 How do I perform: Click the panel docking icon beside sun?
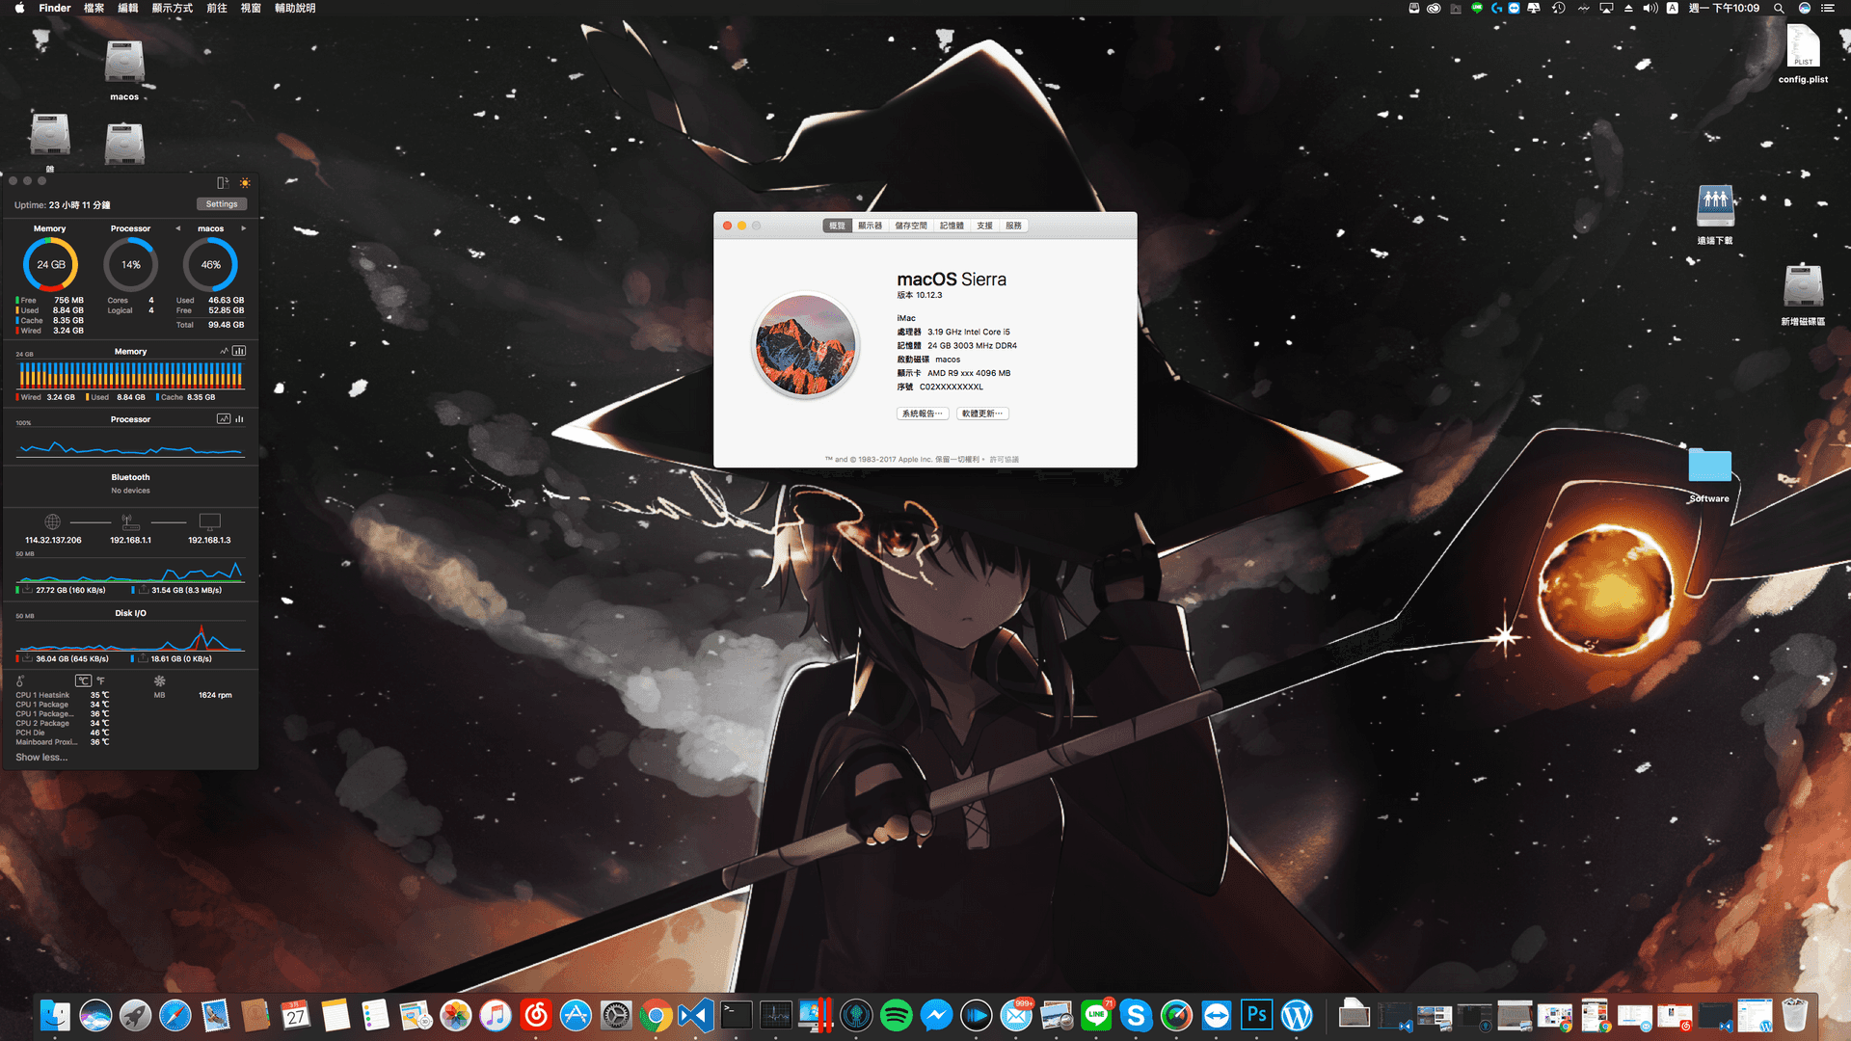223,183
